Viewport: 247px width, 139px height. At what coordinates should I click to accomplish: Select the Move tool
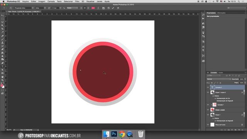[2, 15]
